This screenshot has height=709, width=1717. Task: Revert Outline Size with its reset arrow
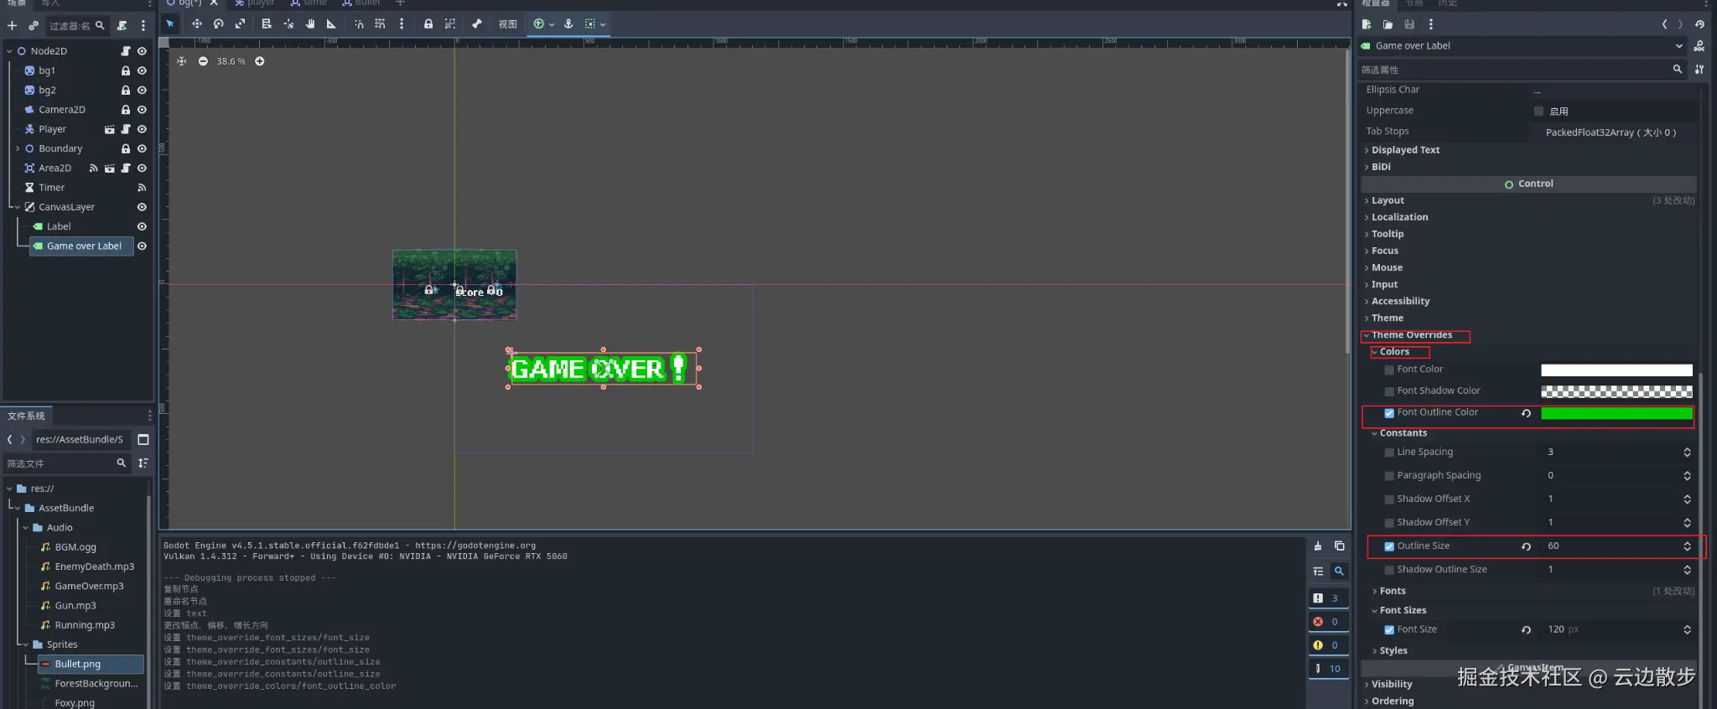coord(1527,546)
